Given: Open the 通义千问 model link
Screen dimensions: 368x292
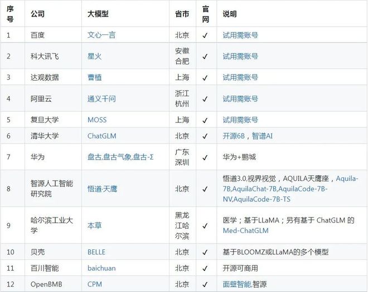Looking at the screenshot, I should point(101,98).
